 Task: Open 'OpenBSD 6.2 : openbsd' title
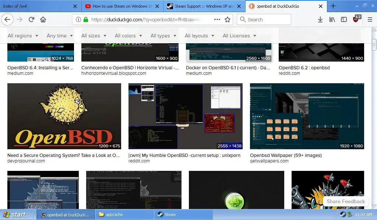[x=304, y=68]
